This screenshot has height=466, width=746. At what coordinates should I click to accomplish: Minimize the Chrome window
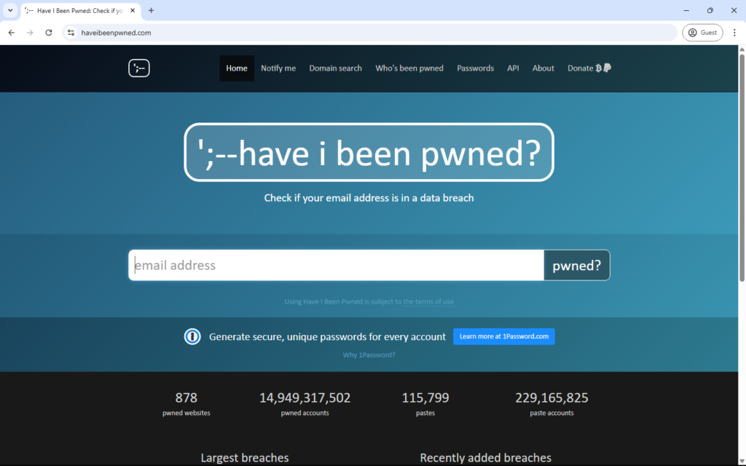(x=686, y=10)
